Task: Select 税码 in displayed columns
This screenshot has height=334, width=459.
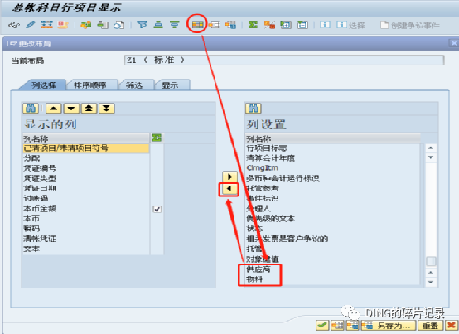Action: (x=86, y=229)
